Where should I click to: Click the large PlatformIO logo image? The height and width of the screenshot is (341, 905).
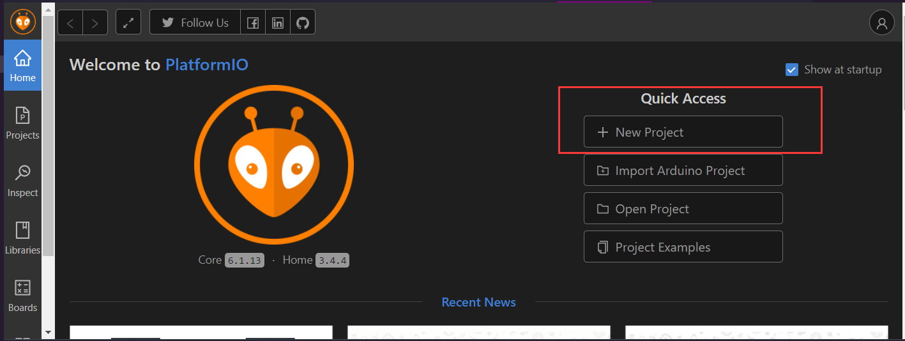[x=274, y=164]
